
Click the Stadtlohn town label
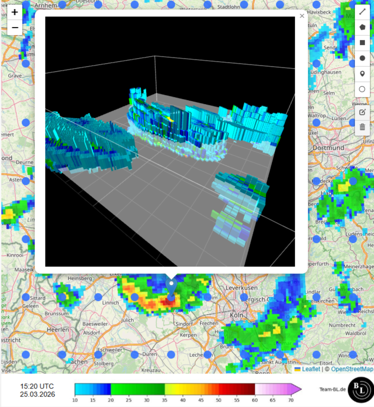pyautogui.click(x=229, y=6)
